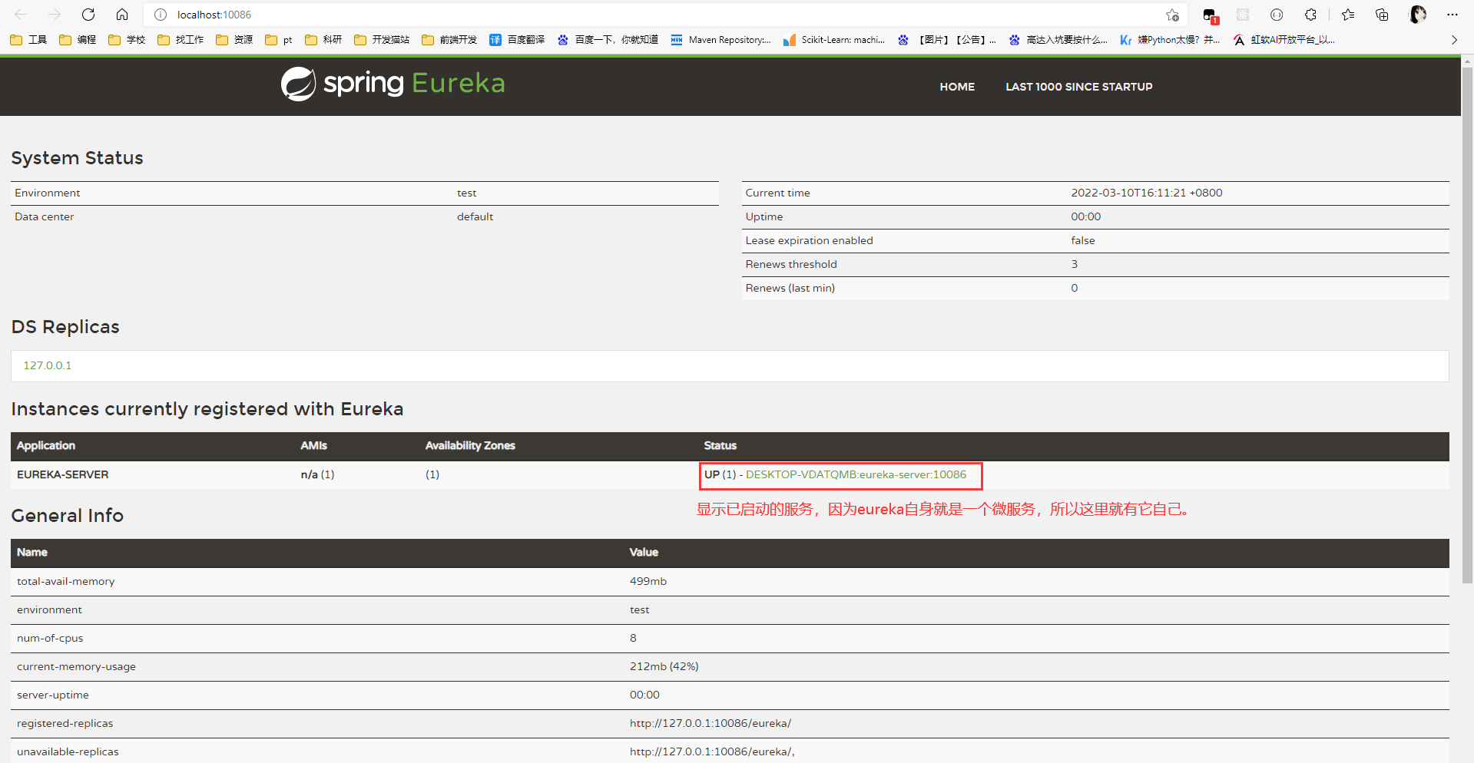Click the num-of-cpus value 8
The image size is (1474, 763).
pos(633,638)
